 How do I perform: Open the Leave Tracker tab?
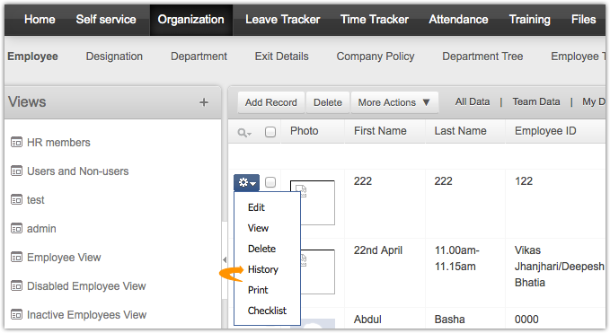[x=283, y=20]
